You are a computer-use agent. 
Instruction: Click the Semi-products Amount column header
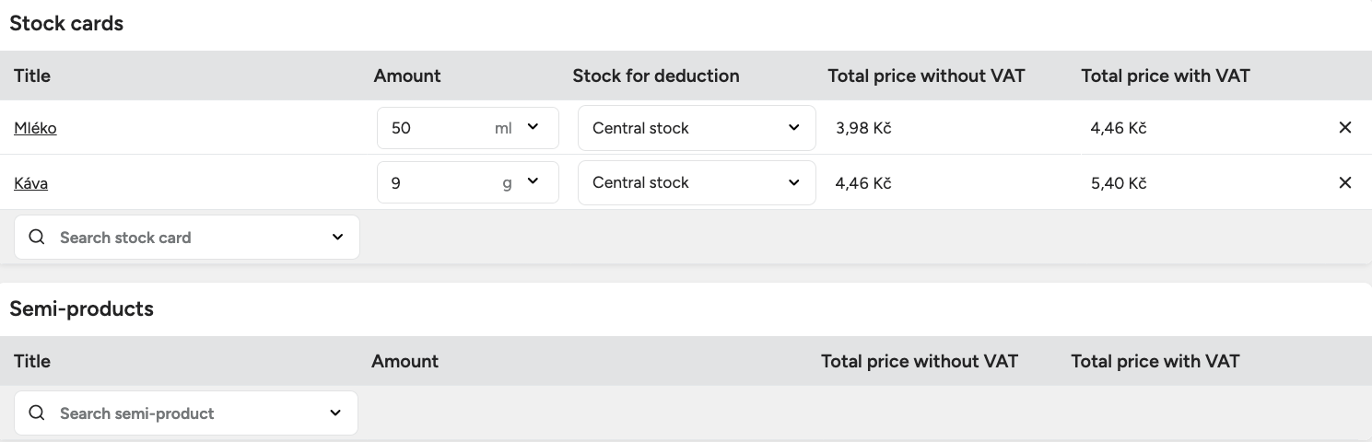(405, 361)
